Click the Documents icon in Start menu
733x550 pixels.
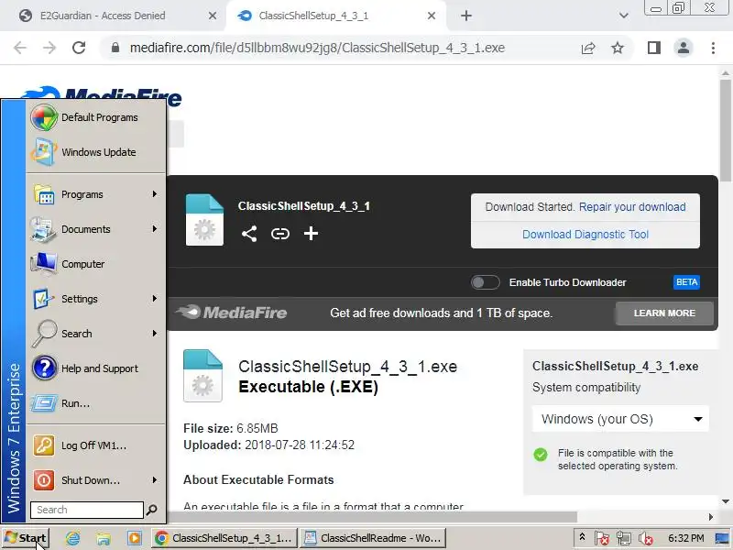pos(43,229)
